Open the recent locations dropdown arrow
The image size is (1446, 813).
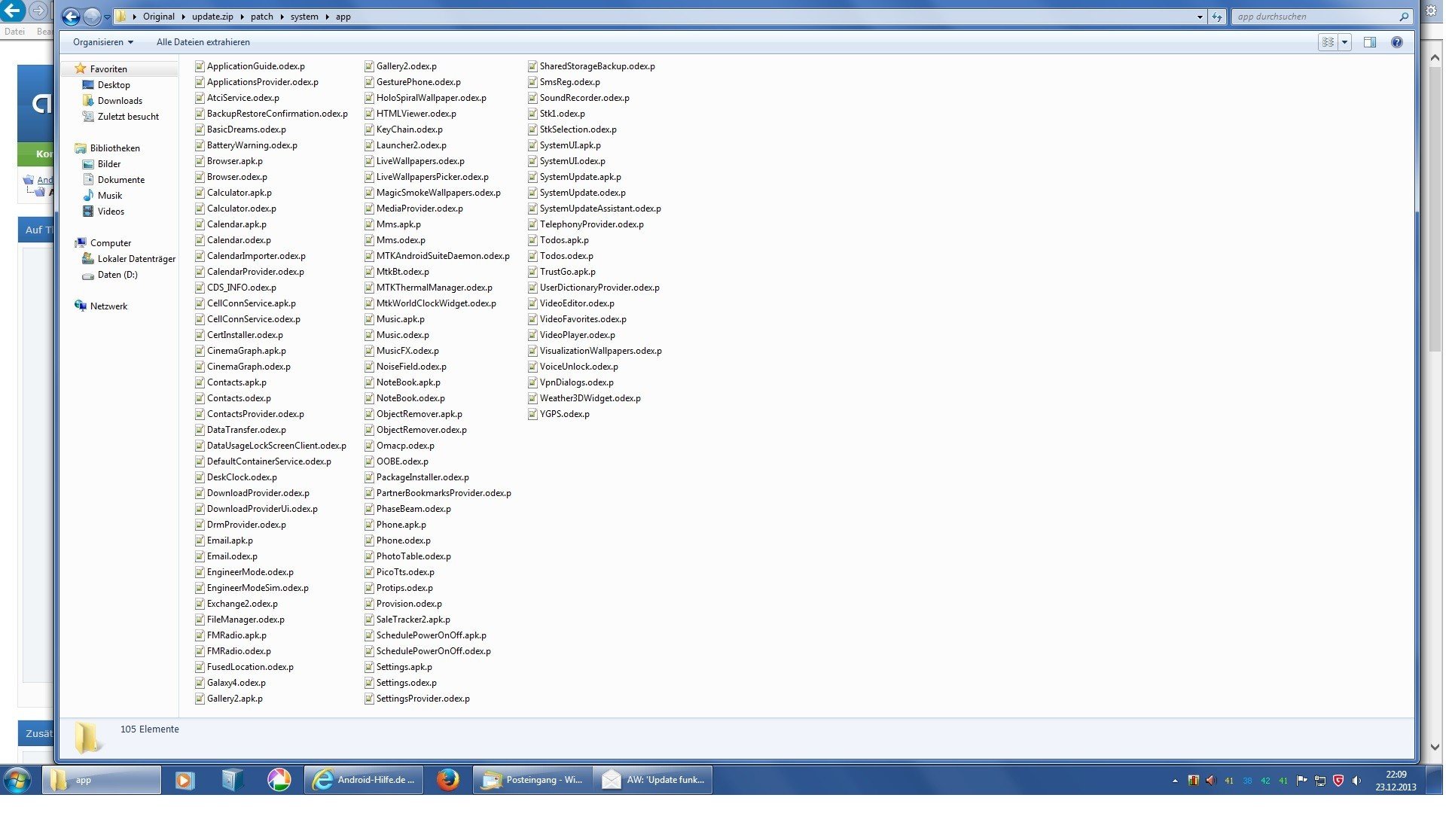click(x=107, y=17)
